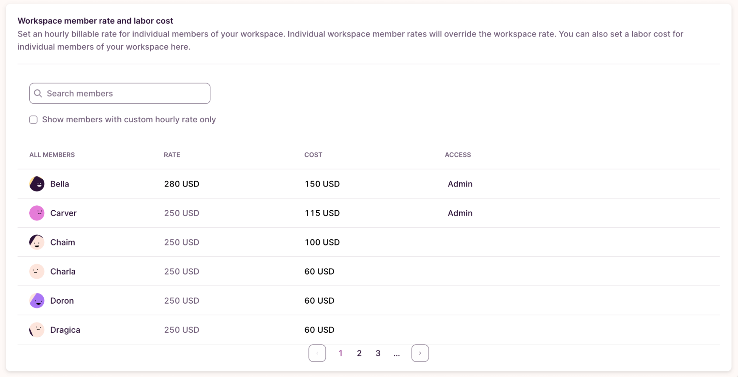Edit Bella's 280 USD rate
This screenshot has height=377, width=738.
point(182,184)
